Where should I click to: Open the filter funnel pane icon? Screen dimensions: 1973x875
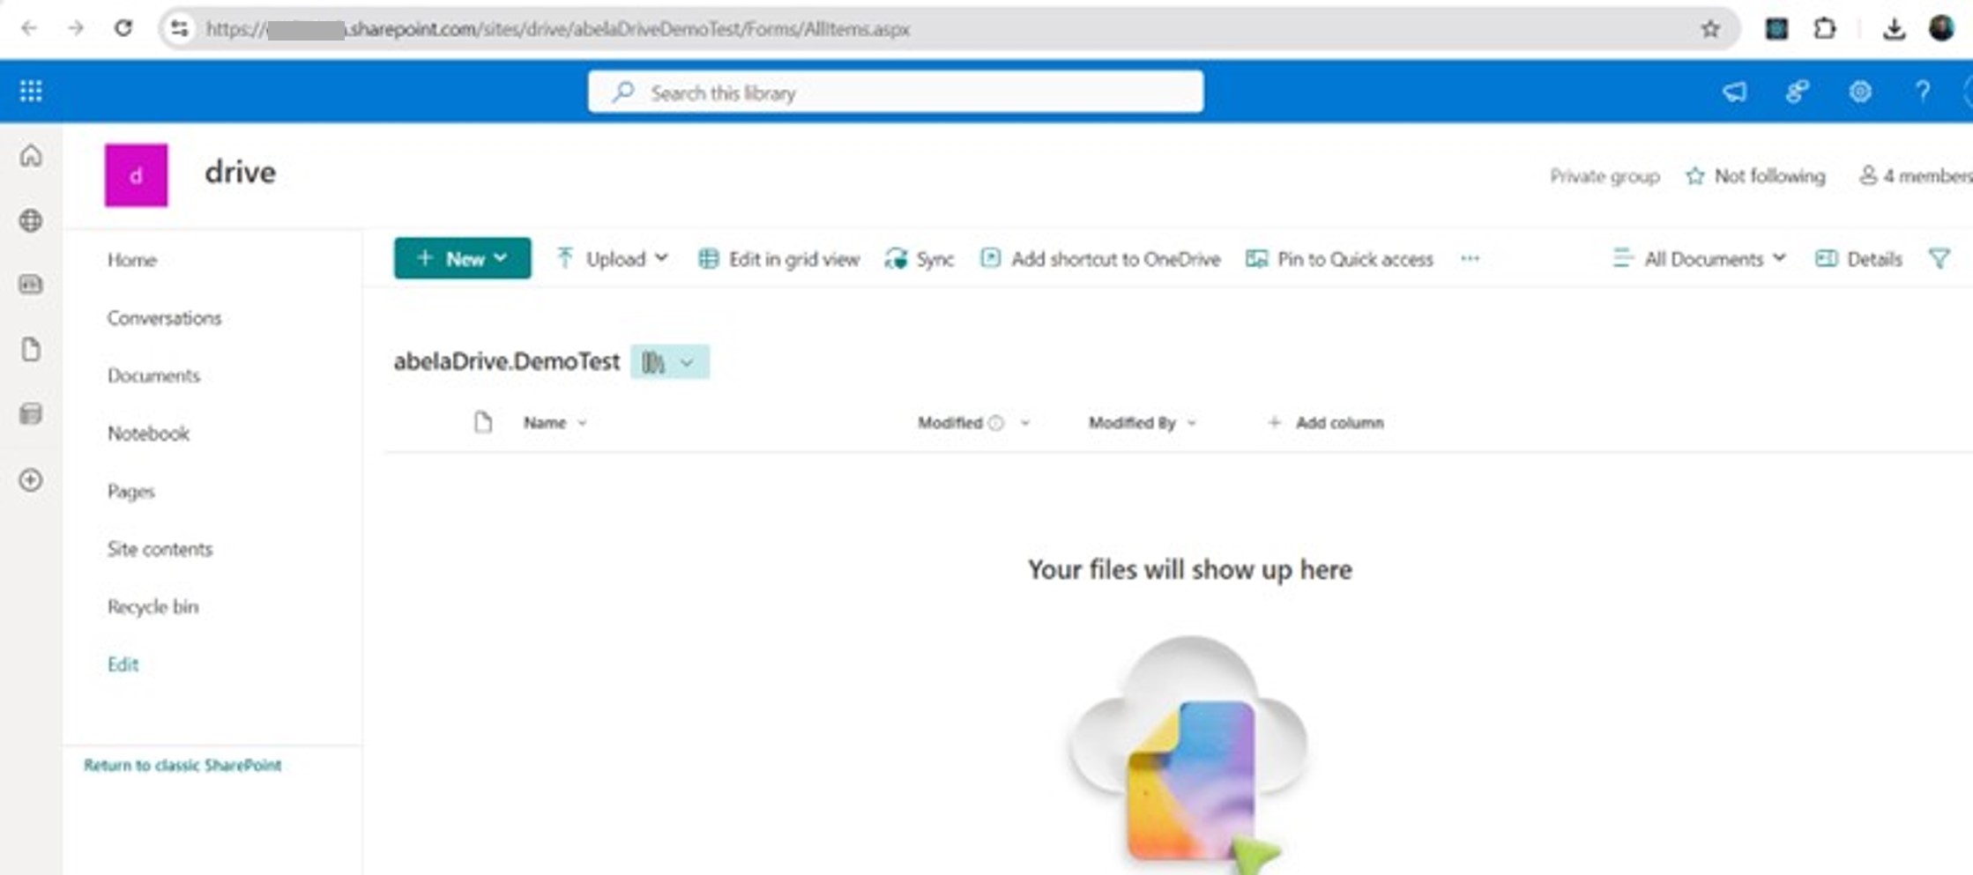pos(1939,259)
